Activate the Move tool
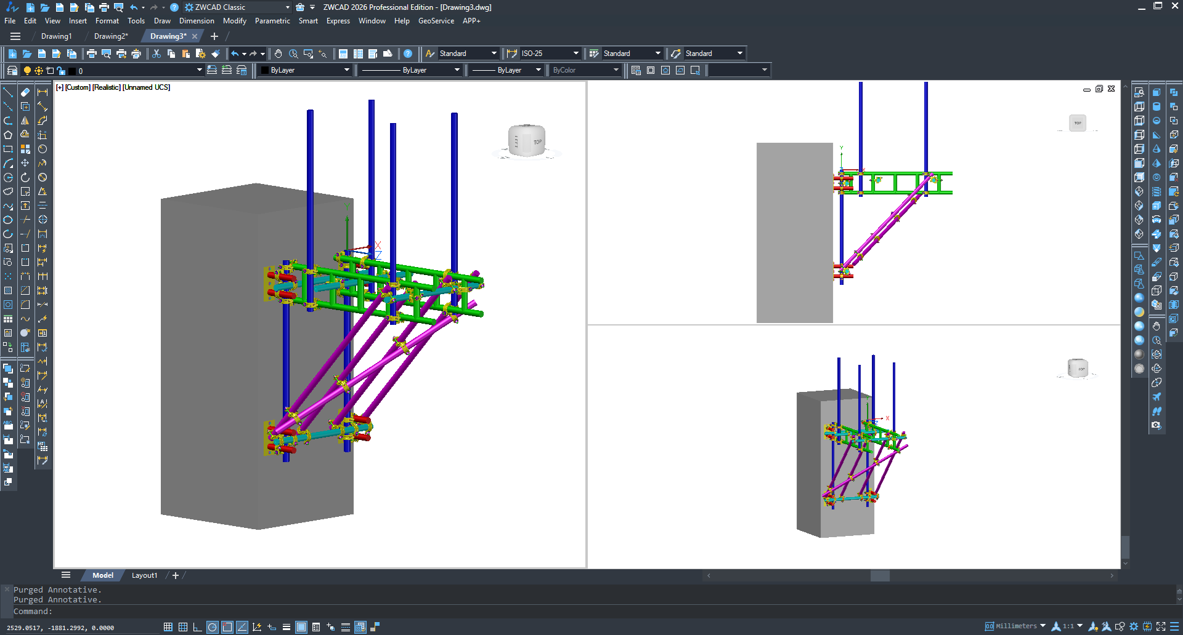Viewport: 1183px width, 635px height. coord(25,163)
